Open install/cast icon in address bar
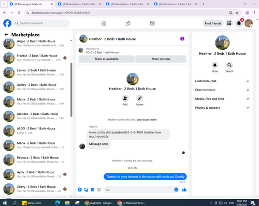Screen dimensions: 259x206 pyautogui.click(x=231, y=12)
